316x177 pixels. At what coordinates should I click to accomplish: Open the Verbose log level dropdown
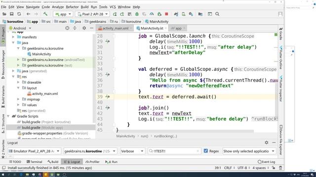coord(132,151)
